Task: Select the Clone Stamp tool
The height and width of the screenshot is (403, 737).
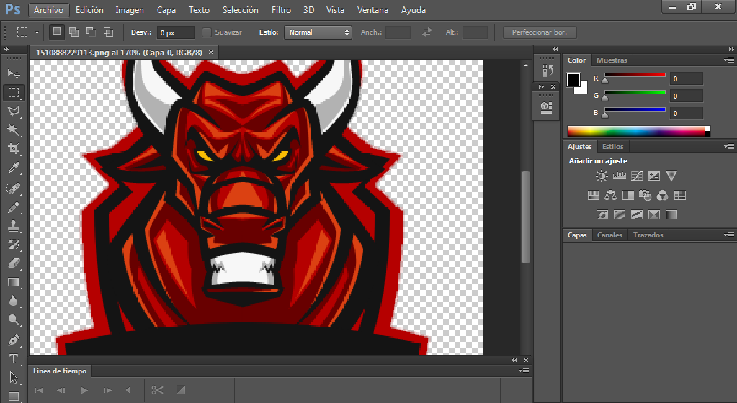Action: (x=14, y=226)
